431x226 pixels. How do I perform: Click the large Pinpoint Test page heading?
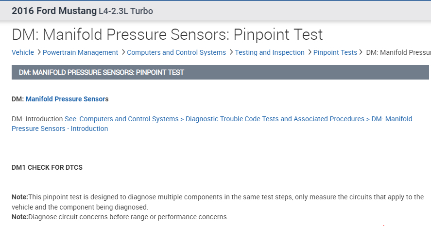pos(167,34)
